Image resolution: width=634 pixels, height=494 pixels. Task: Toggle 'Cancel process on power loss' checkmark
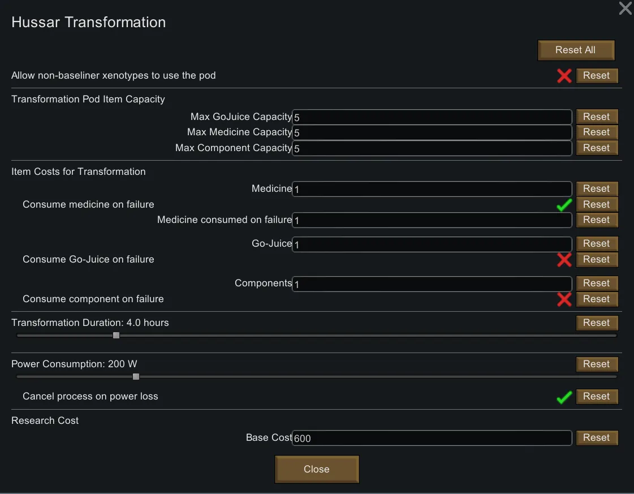tap(564, 397)
